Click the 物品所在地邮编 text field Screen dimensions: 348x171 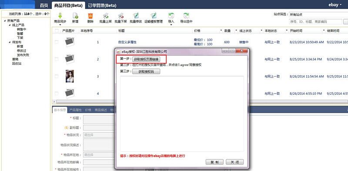tap(99, 162)
